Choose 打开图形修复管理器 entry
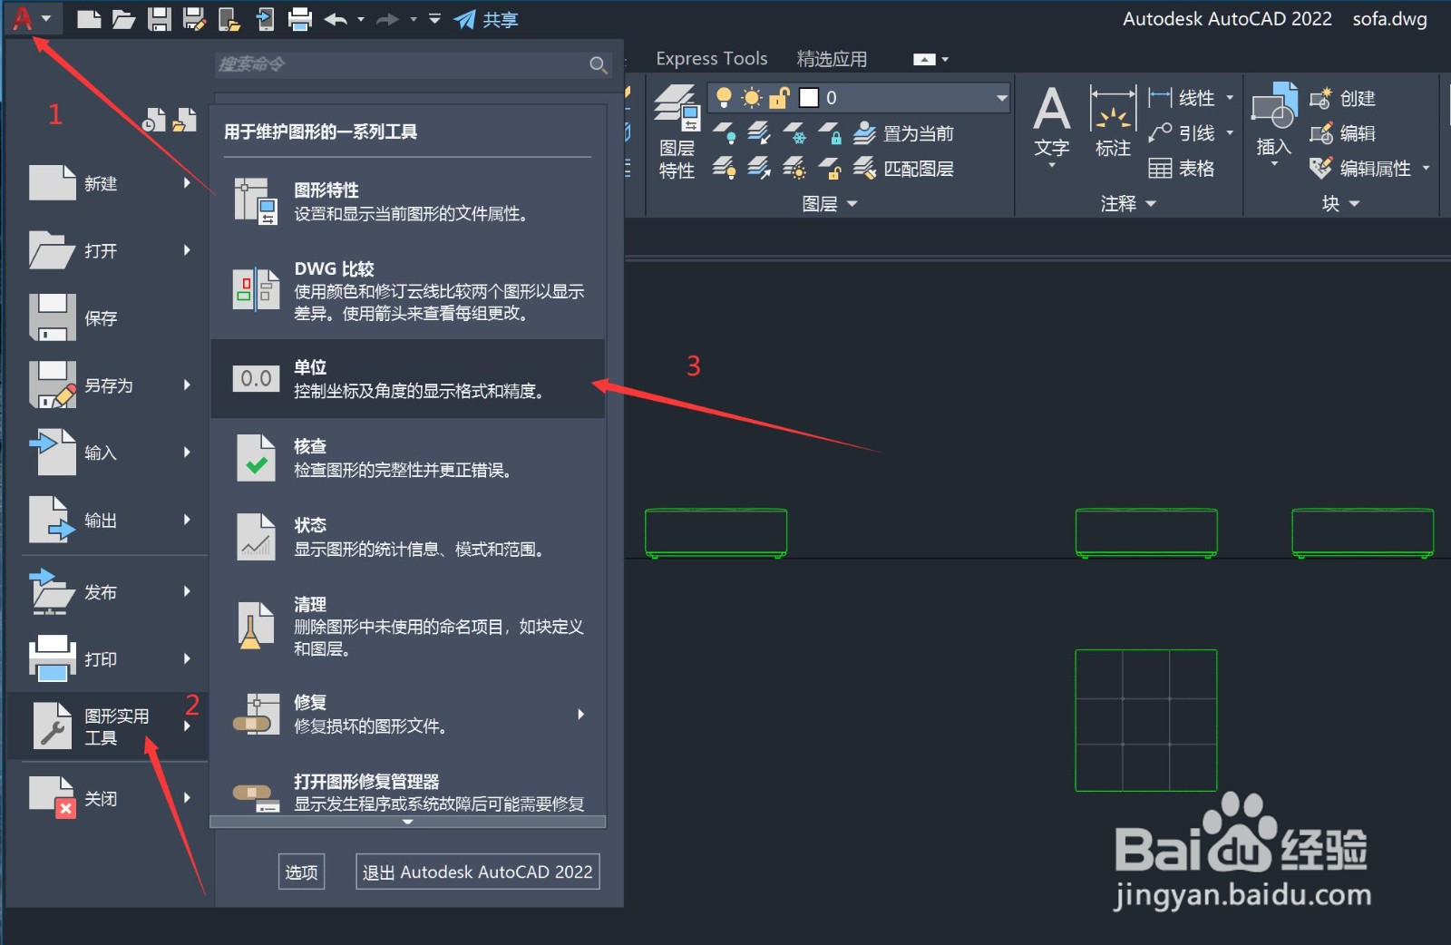This screenshot has width=1451, height=945. (x=408, y=792)
